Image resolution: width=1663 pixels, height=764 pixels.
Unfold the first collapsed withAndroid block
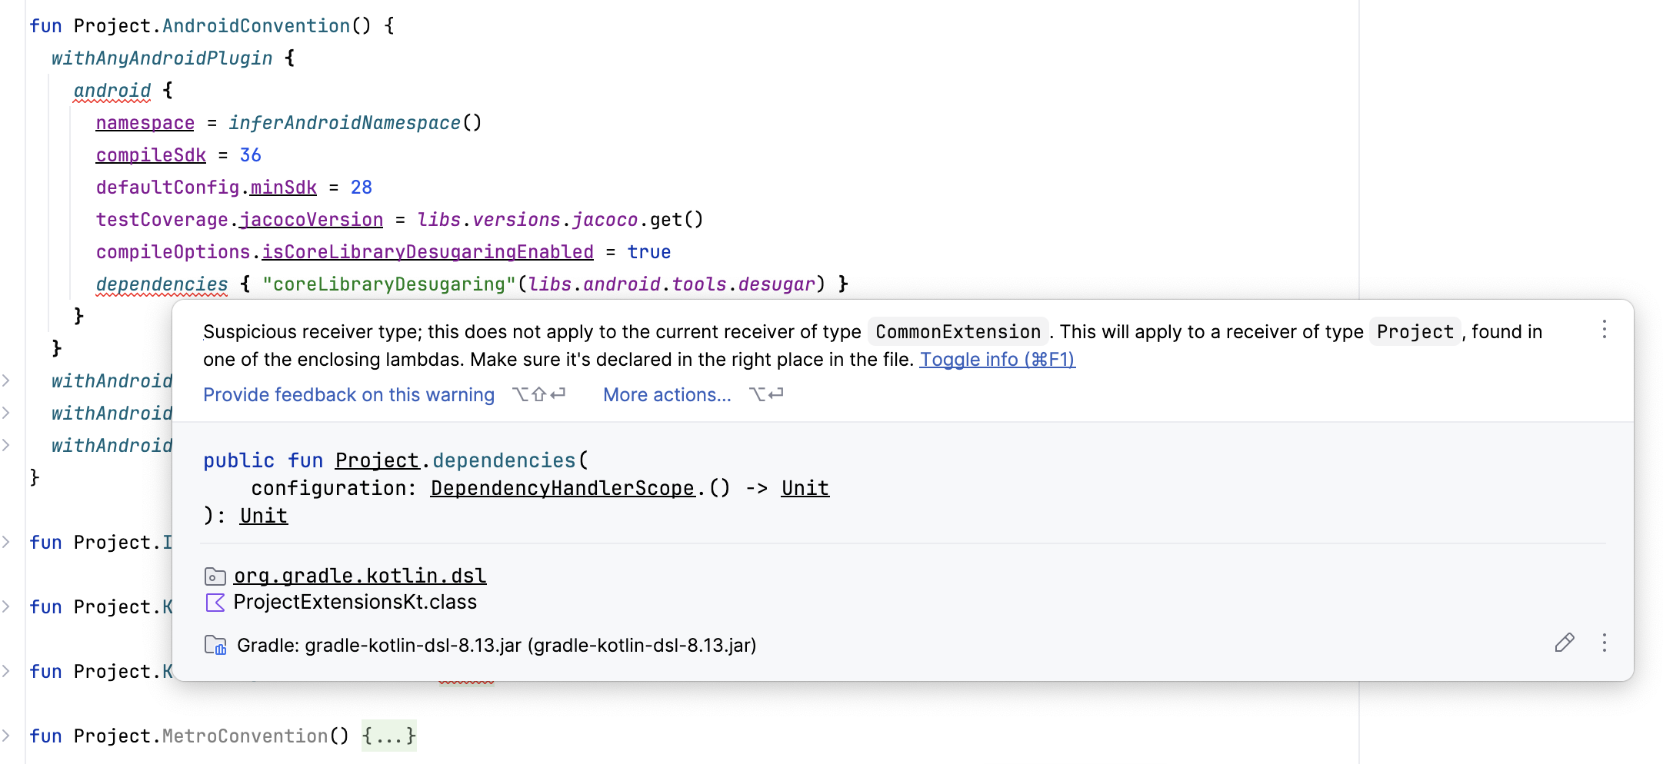click(6, 380)
